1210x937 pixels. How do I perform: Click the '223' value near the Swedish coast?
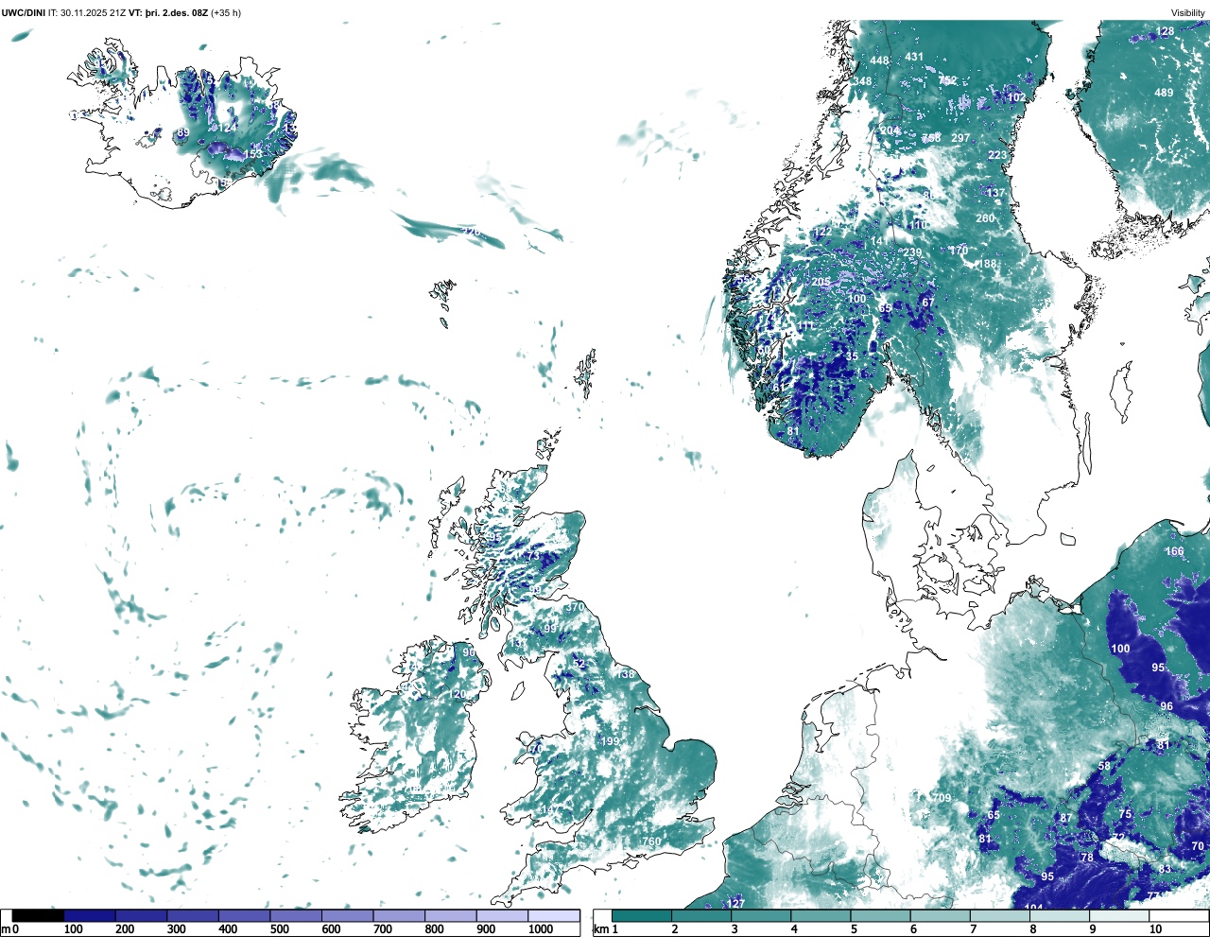point(997,155)
